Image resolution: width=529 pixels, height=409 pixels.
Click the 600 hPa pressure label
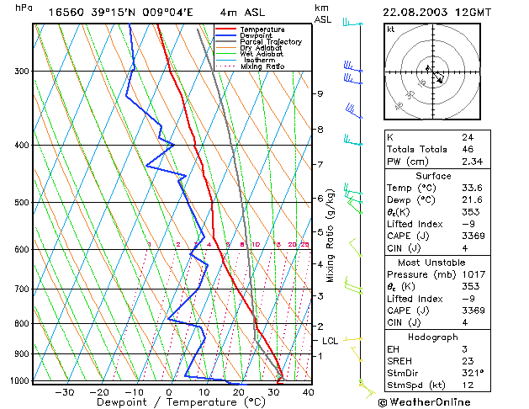coord(22,249)
